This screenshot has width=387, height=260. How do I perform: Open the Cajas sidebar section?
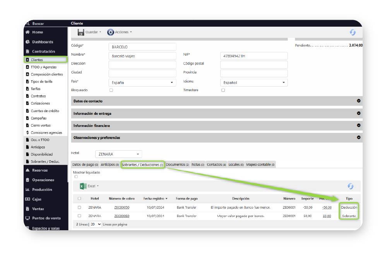37,199
